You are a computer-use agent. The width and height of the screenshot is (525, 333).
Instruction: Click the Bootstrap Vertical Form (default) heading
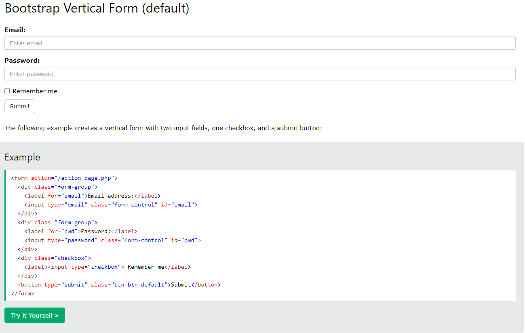coord(97,8)
